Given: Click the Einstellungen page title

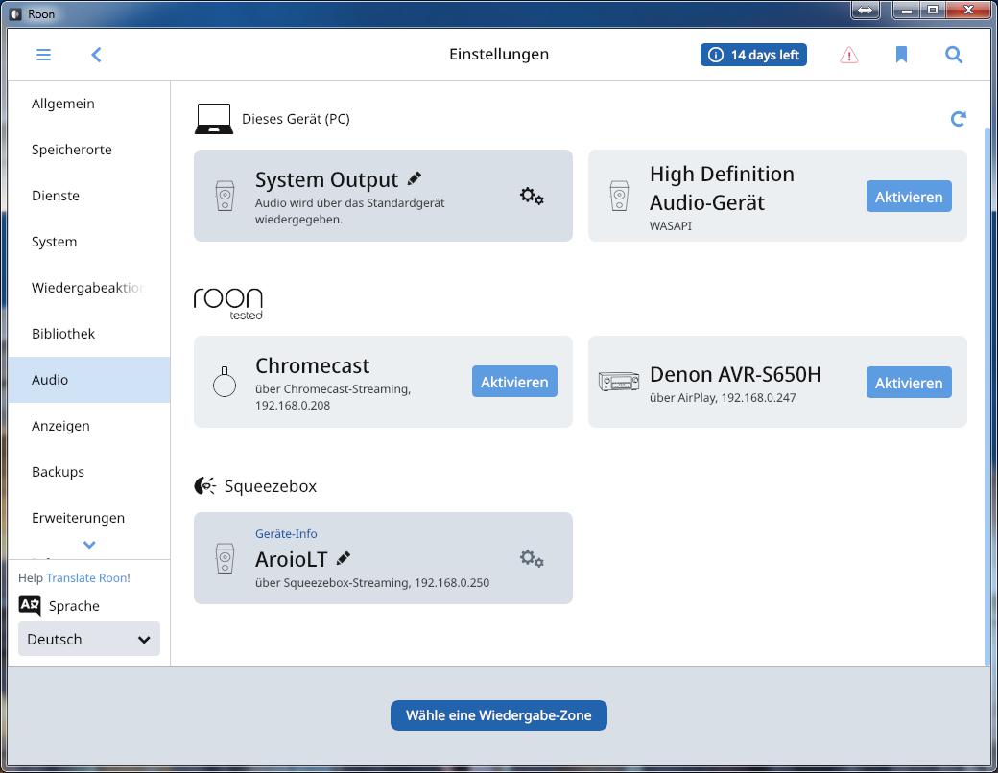Looking at the screenshot, I should click(499, 54).
